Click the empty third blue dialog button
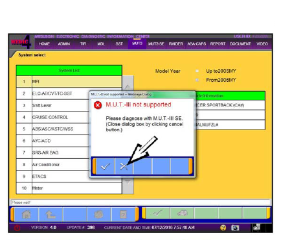 (x=143, y=166)
